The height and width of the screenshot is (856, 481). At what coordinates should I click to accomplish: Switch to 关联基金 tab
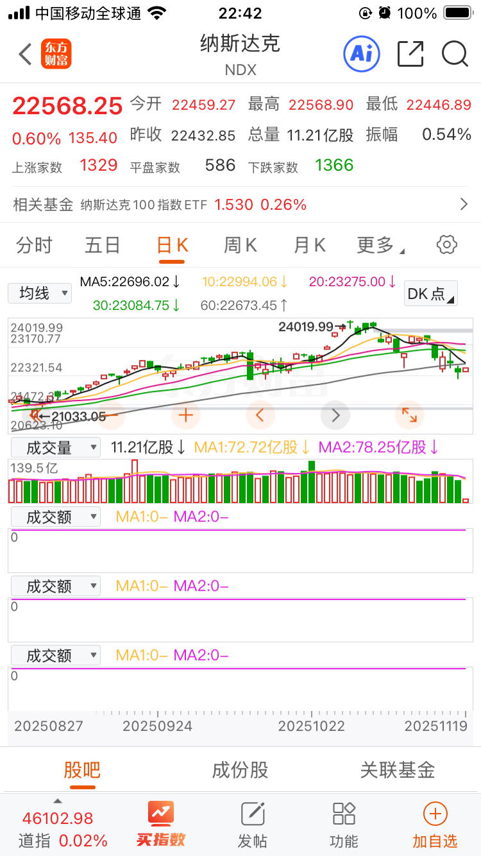point(398,770)
